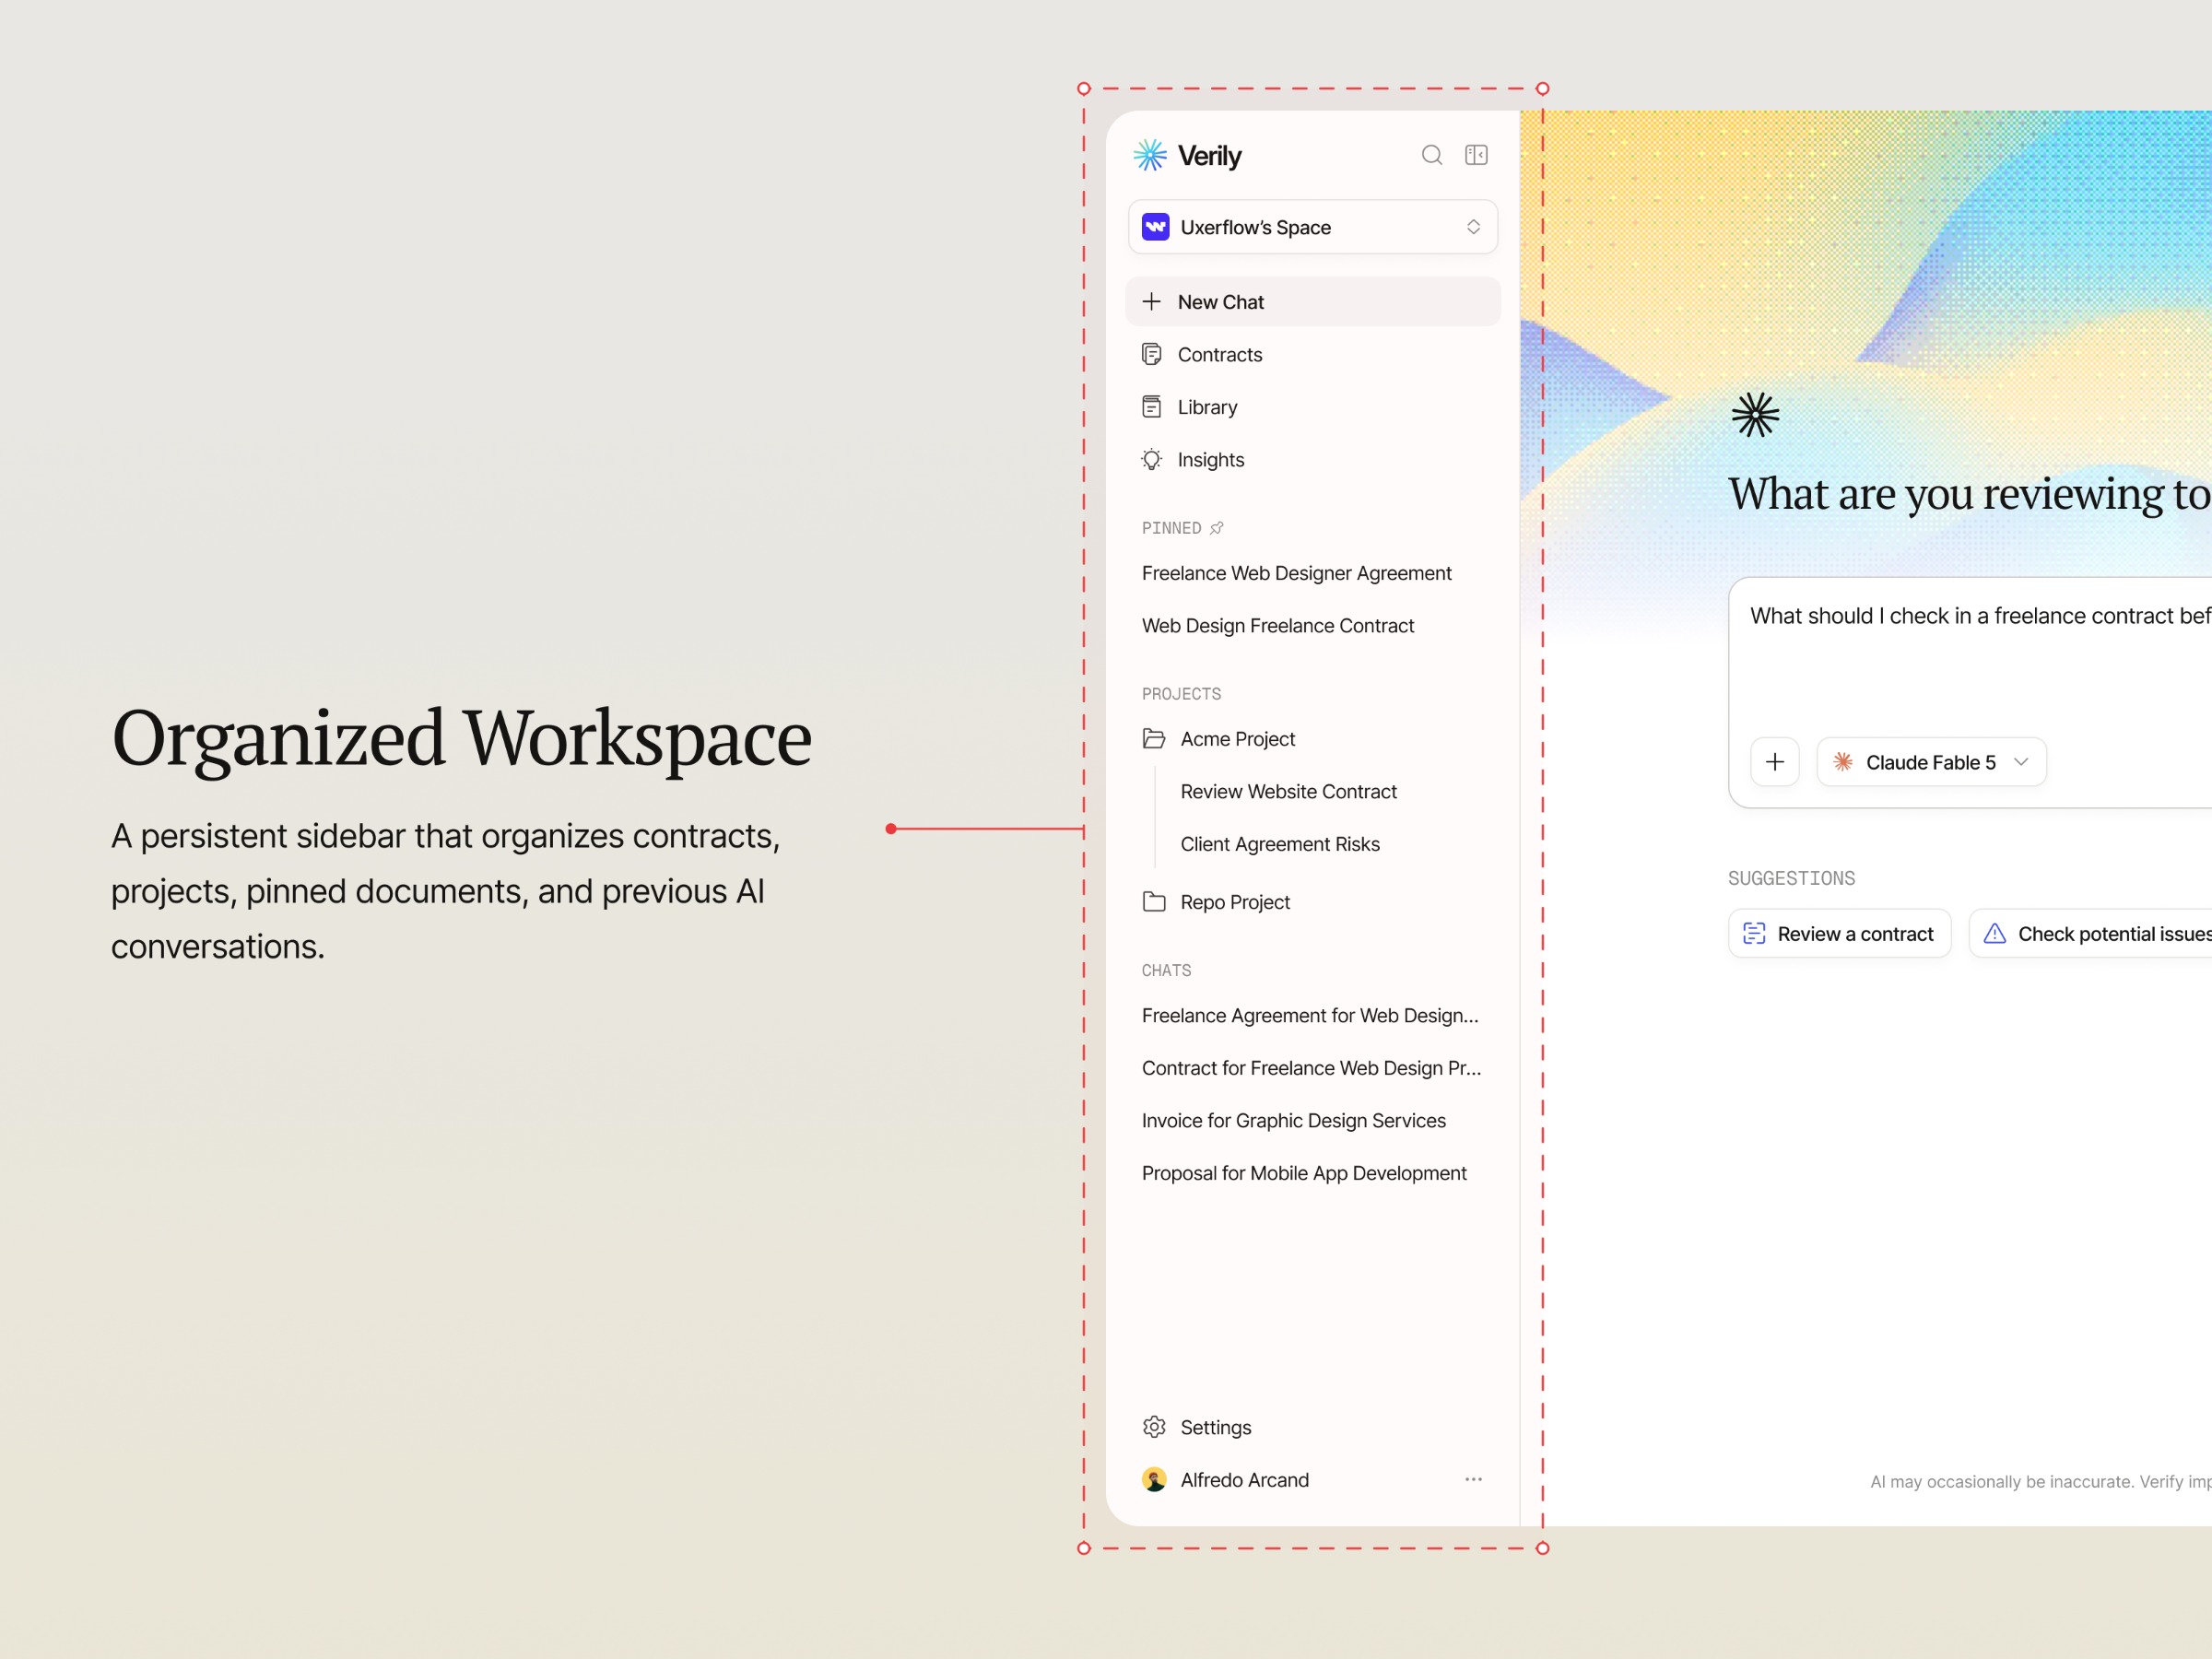
Task: Click the pin icon next to PINNED
Action: tap(1217, 528)
